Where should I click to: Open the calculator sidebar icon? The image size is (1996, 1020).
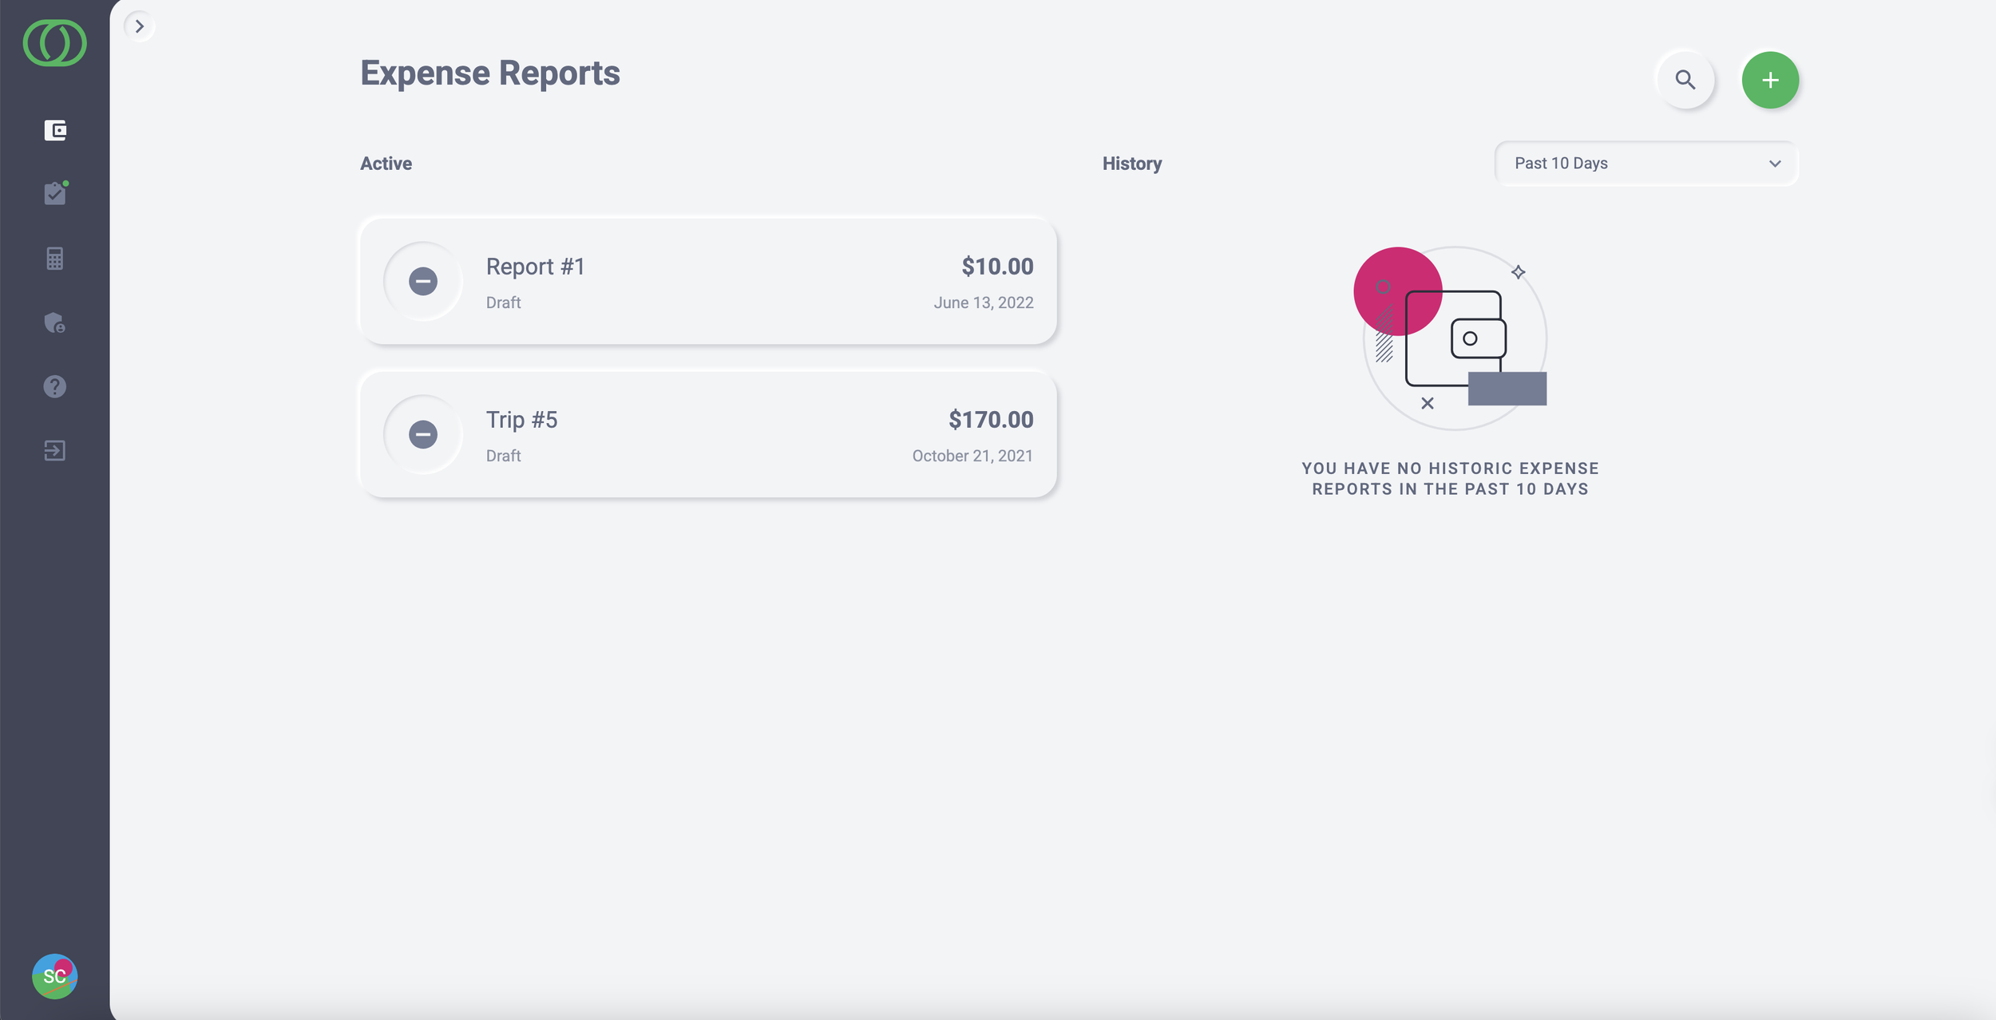pyautogui.click(x=54, y=259)
